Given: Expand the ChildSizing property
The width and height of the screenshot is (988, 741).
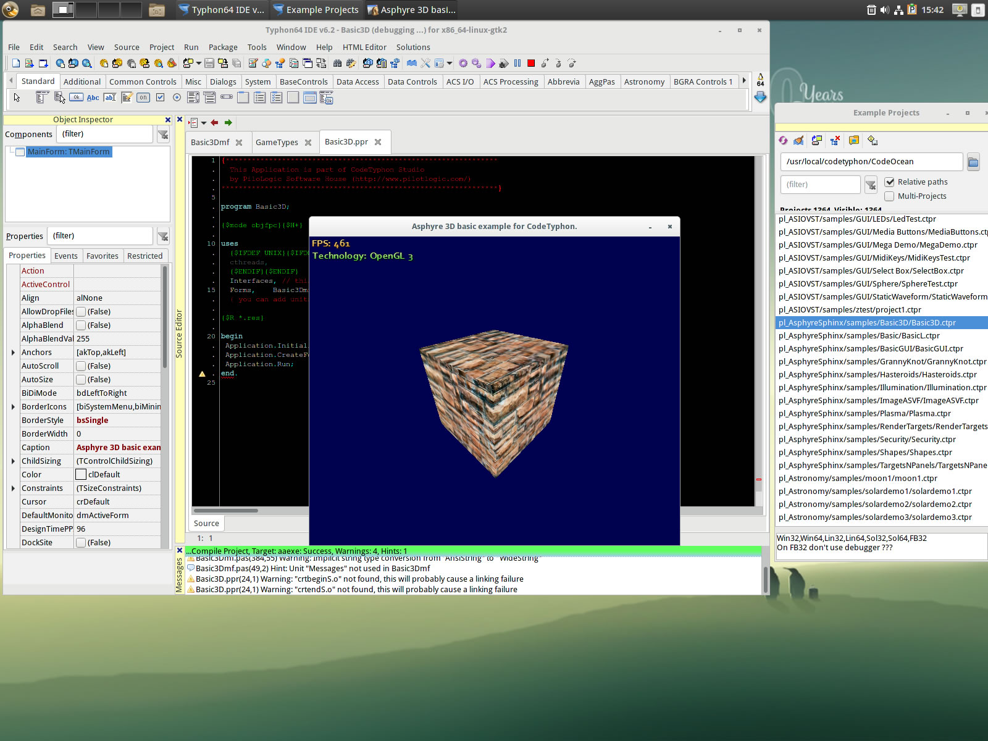Looking at the screenshot, I should point(13,461).
